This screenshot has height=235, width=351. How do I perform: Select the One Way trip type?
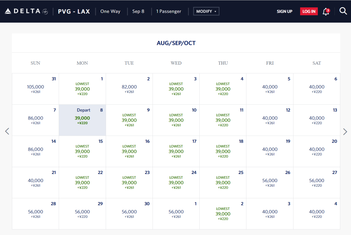(x=110, y=11)
